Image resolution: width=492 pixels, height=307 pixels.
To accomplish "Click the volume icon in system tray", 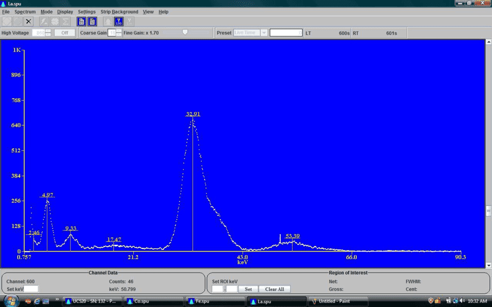I will (462, 301).
